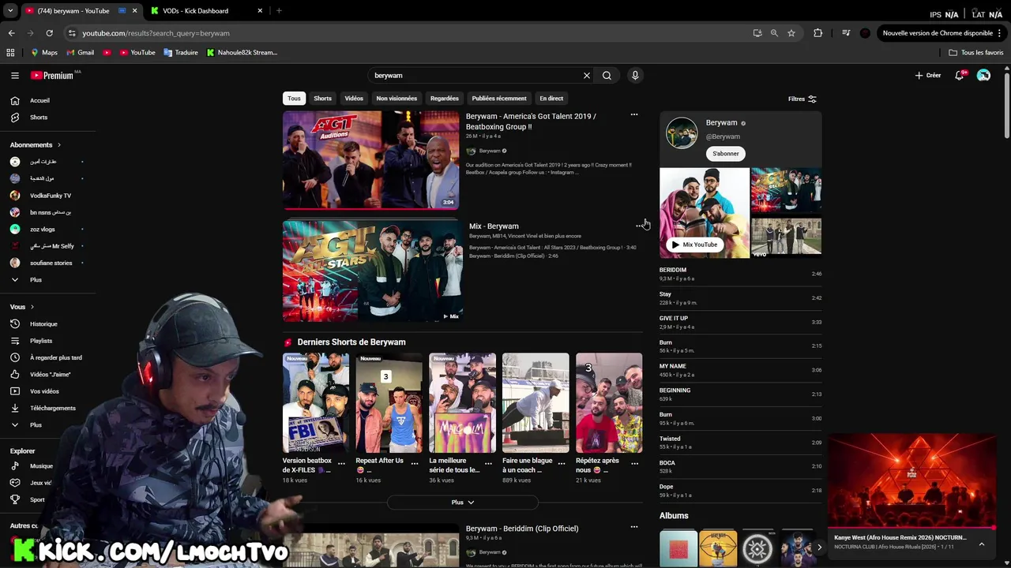Image resolution: width=1011 pixels, height=568 pixels.
Task: Open options for Beriddim Clip Officiel video
Action: (x=633, y=527)
